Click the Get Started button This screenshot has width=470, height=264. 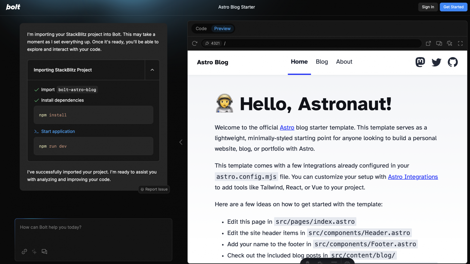point(453,7)
